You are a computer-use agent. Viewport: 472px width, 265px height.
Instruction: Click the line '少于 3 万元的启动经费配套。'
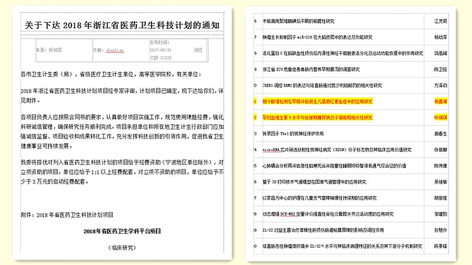[54, 181]
